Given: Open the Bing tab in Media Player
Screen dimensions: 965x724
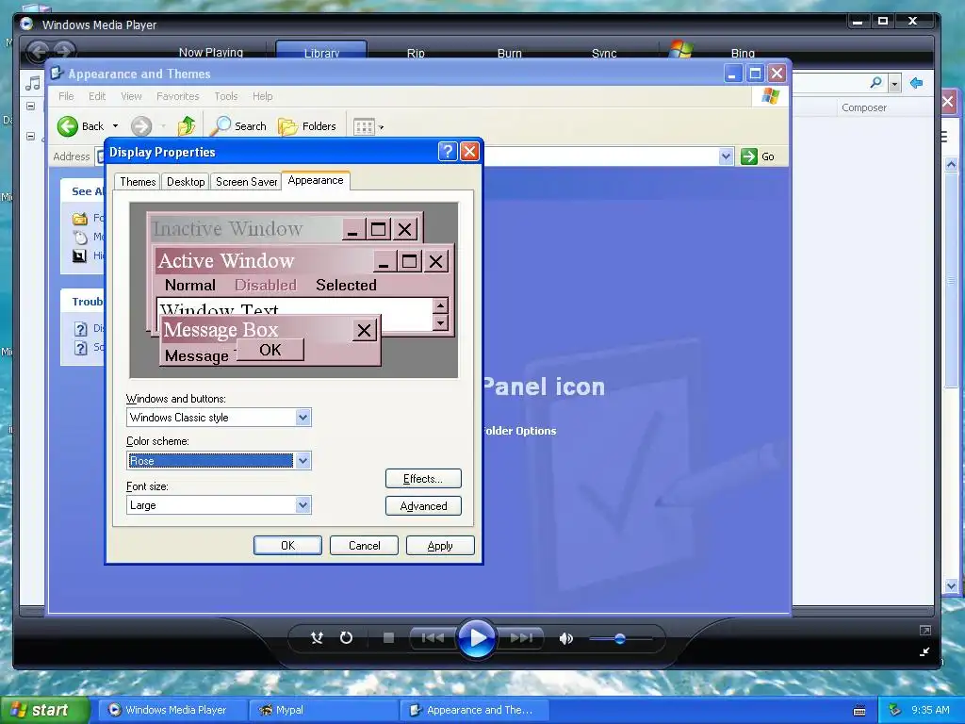Looking at the screenshot, I should (743, 53).
